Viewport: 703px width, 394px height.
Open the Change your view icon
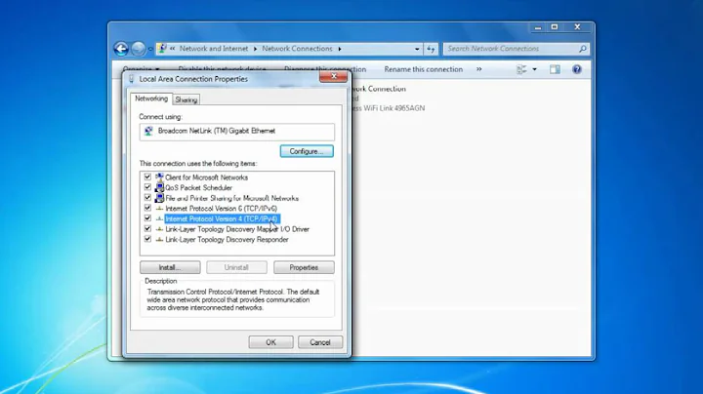(521, 69)
